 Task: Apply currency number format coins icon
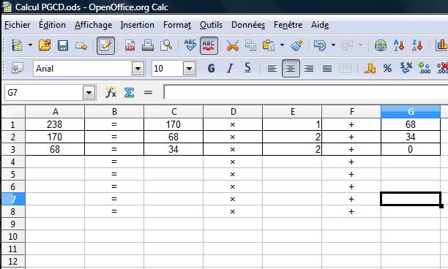point(370,68)
